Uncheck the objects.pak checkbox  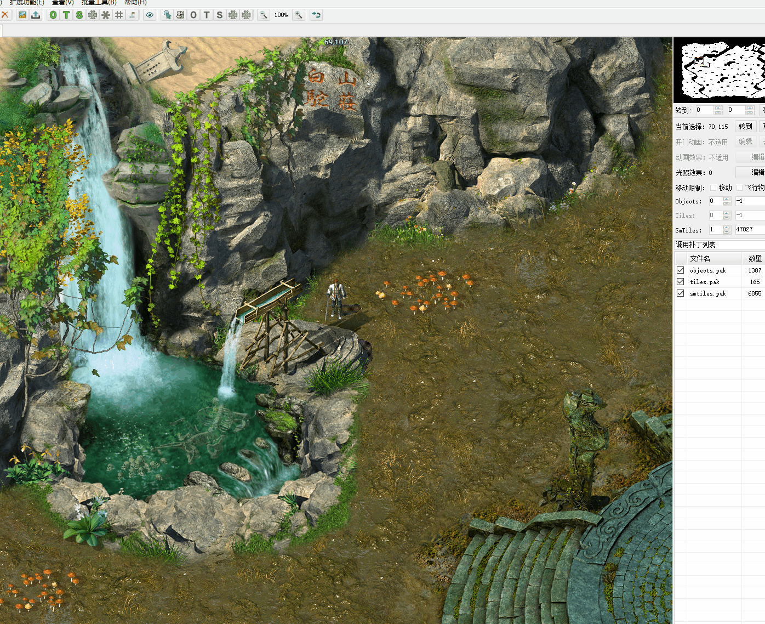(680, 270)
